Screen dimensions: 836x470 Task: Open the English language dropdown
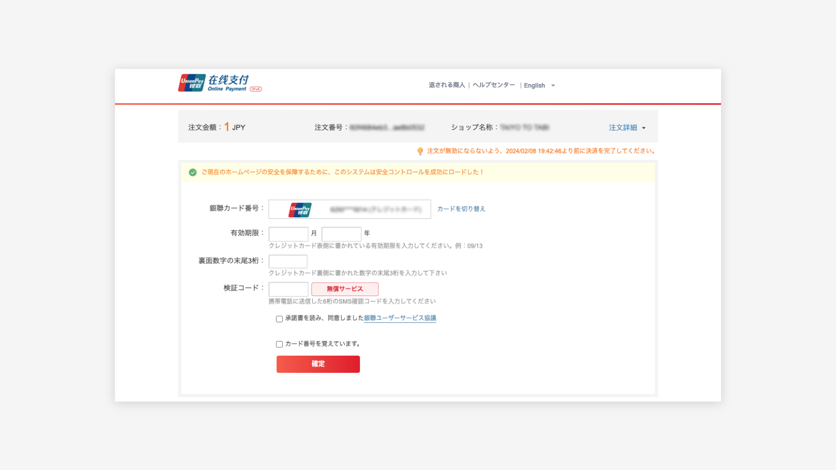point(539,86)
